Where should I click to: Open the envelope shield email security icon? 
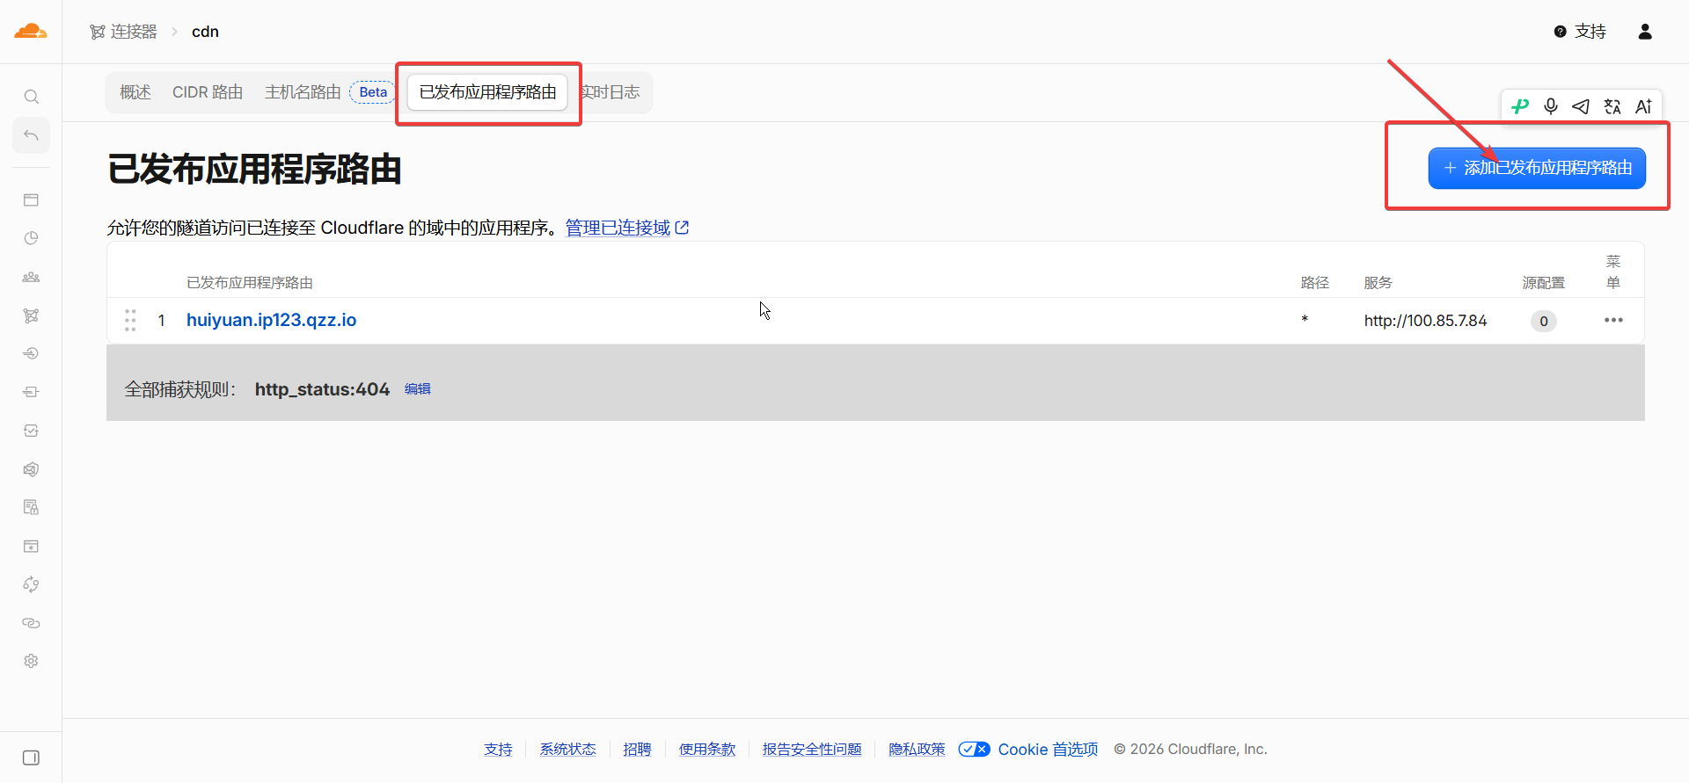point(31,469)
